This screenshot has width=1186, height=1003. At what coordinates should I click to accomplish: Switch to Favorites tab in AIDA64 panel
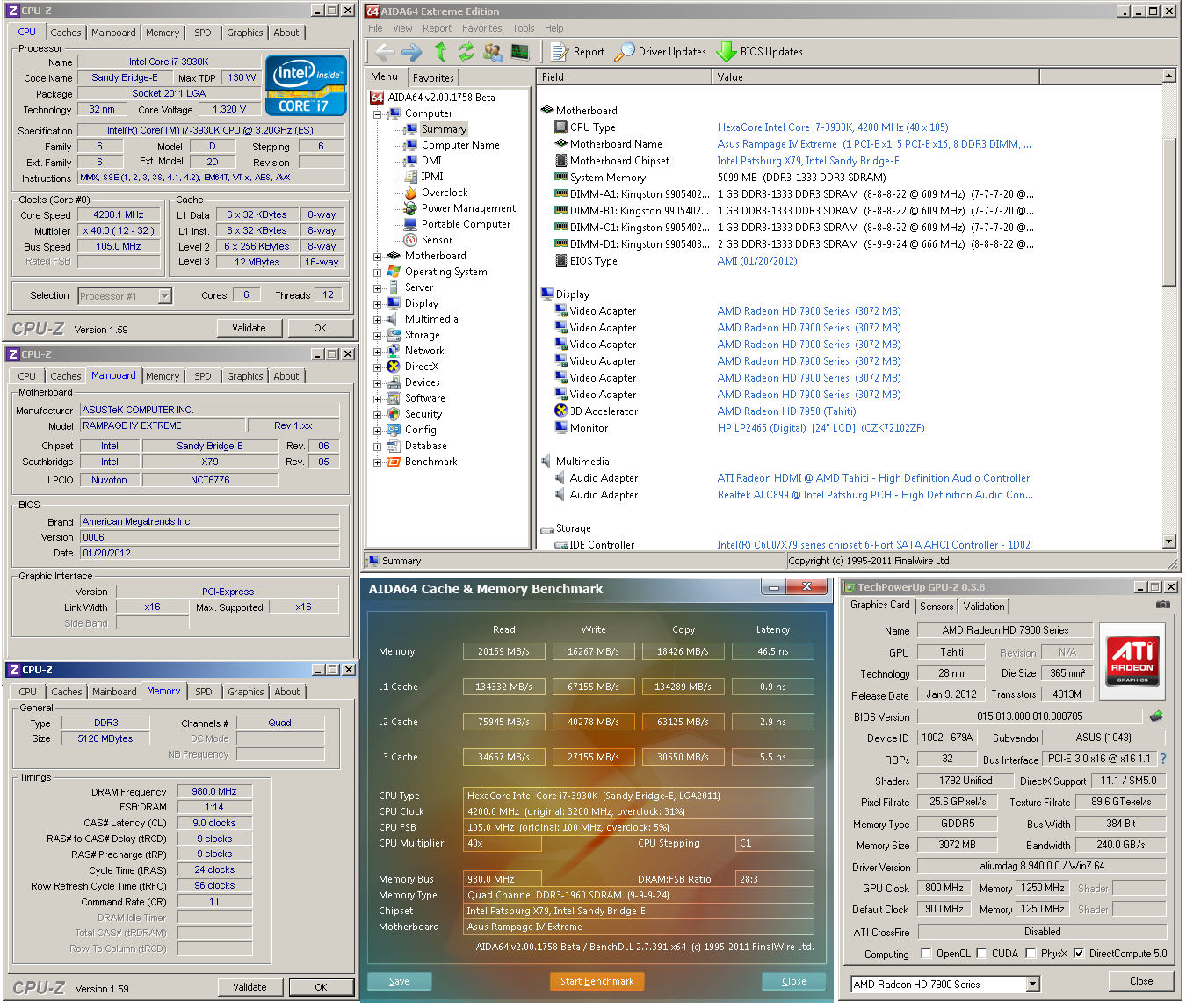click(x=433, y=78)
